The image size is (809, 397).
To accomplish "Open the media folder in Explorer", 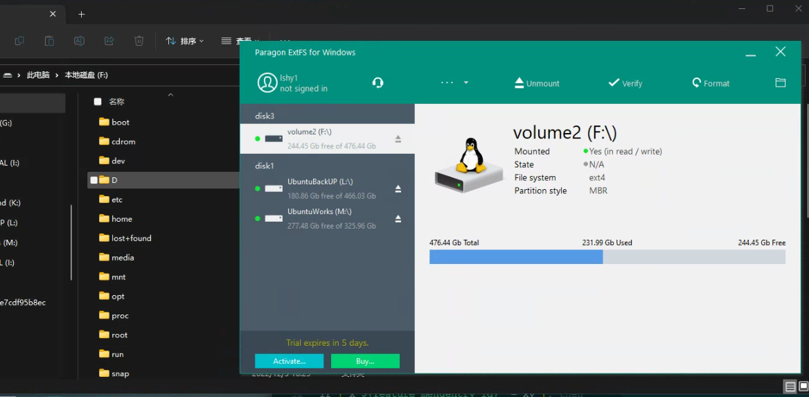I will (116, 258).
